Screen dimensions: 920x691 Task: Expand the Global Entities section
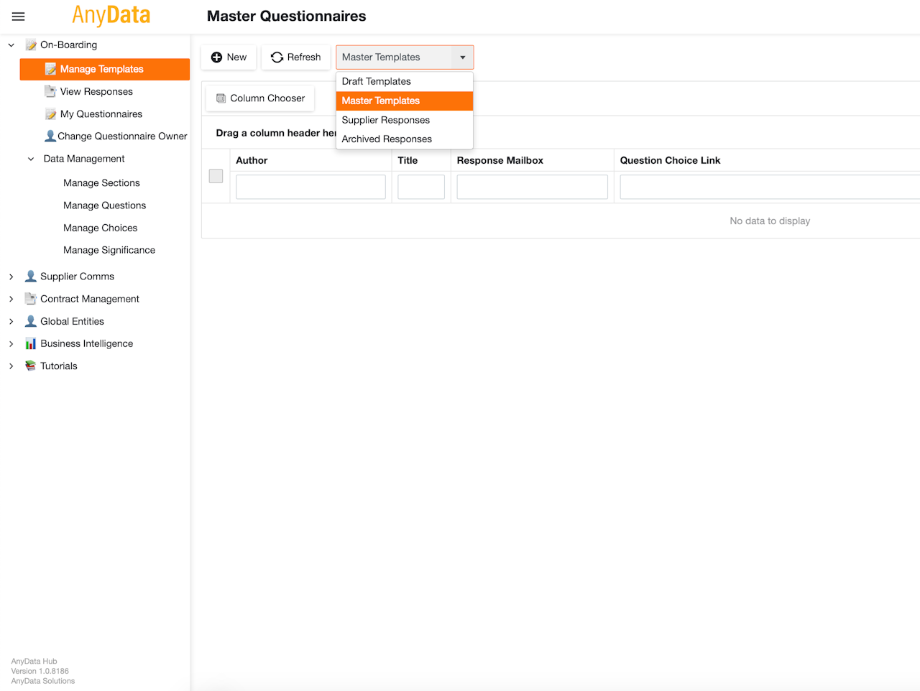point(11,321)
